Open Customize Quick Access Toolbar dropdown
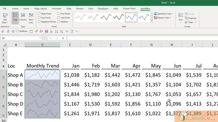This screenshot has width=218, height=122. 77,32
